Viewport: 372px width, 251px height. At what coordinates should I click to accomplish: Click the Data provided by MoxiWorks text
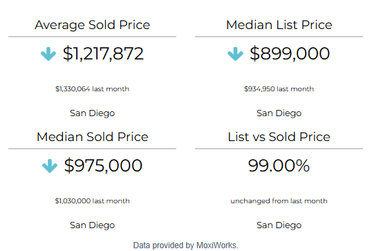(x=185, y=245)
